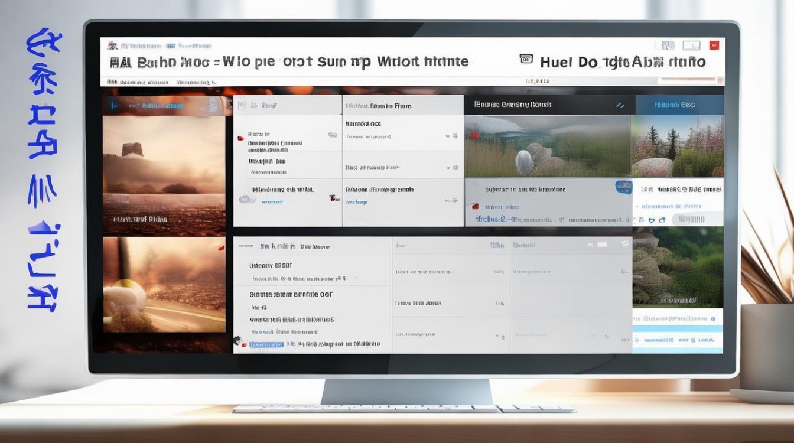Click the calendar-like icon before 'Huel Do'
This screenshot has height=443, width=794.
526,59
